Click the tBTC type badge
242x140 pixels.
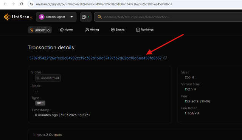(x=40, y=103)
